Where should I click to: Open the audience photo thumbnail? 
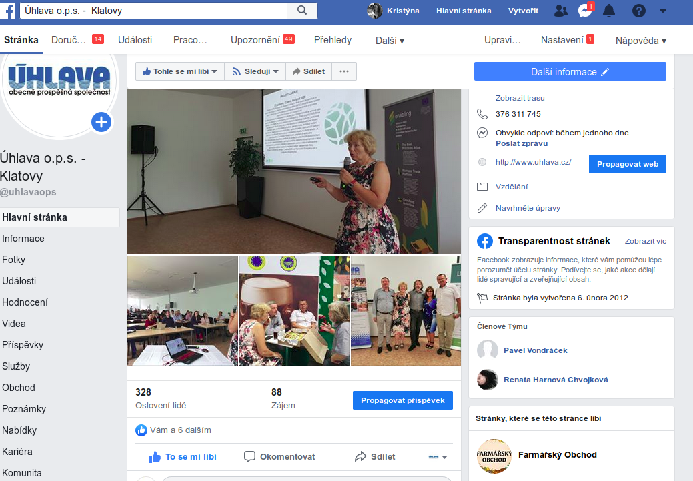(x=182, y=310)
